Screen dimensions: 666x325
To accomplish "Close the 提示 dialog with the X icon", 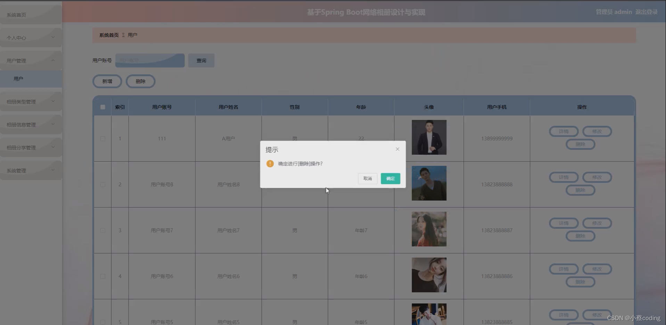I will [397, 149].
